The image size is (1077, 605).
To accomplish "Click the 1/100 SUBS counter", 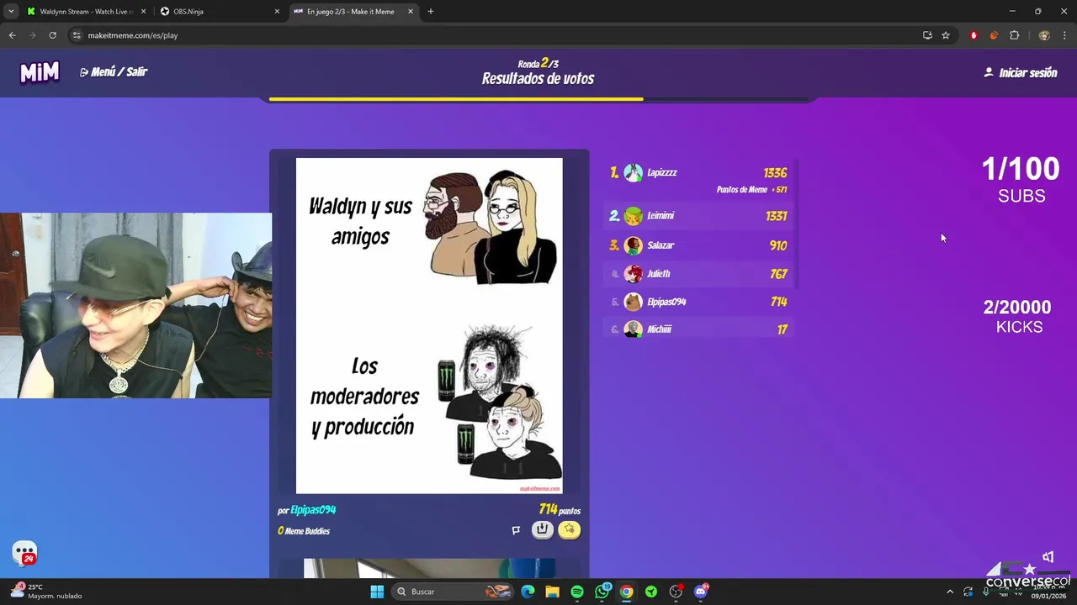I will pyautogui.click(x=1021, y=180).
